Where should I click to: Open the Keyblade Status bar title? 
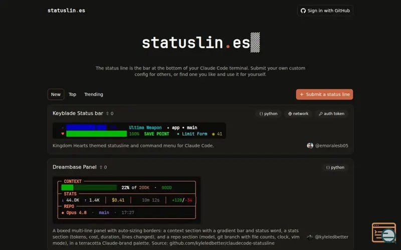pyautogui.click(x=78, y=113)
